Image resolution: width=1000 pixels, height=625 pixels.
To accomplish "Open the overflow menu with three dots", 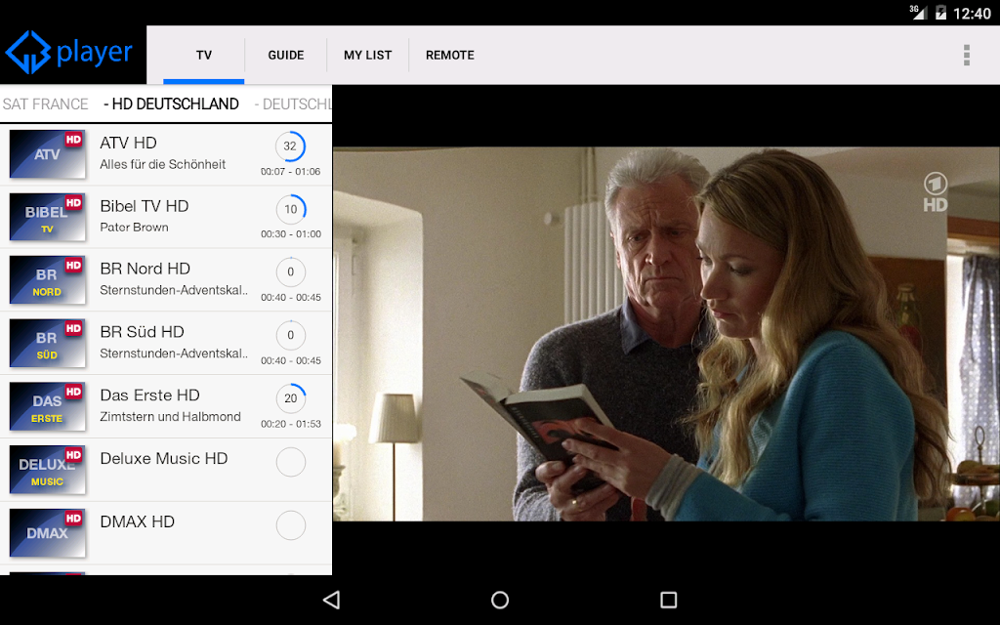I will 967,55.
